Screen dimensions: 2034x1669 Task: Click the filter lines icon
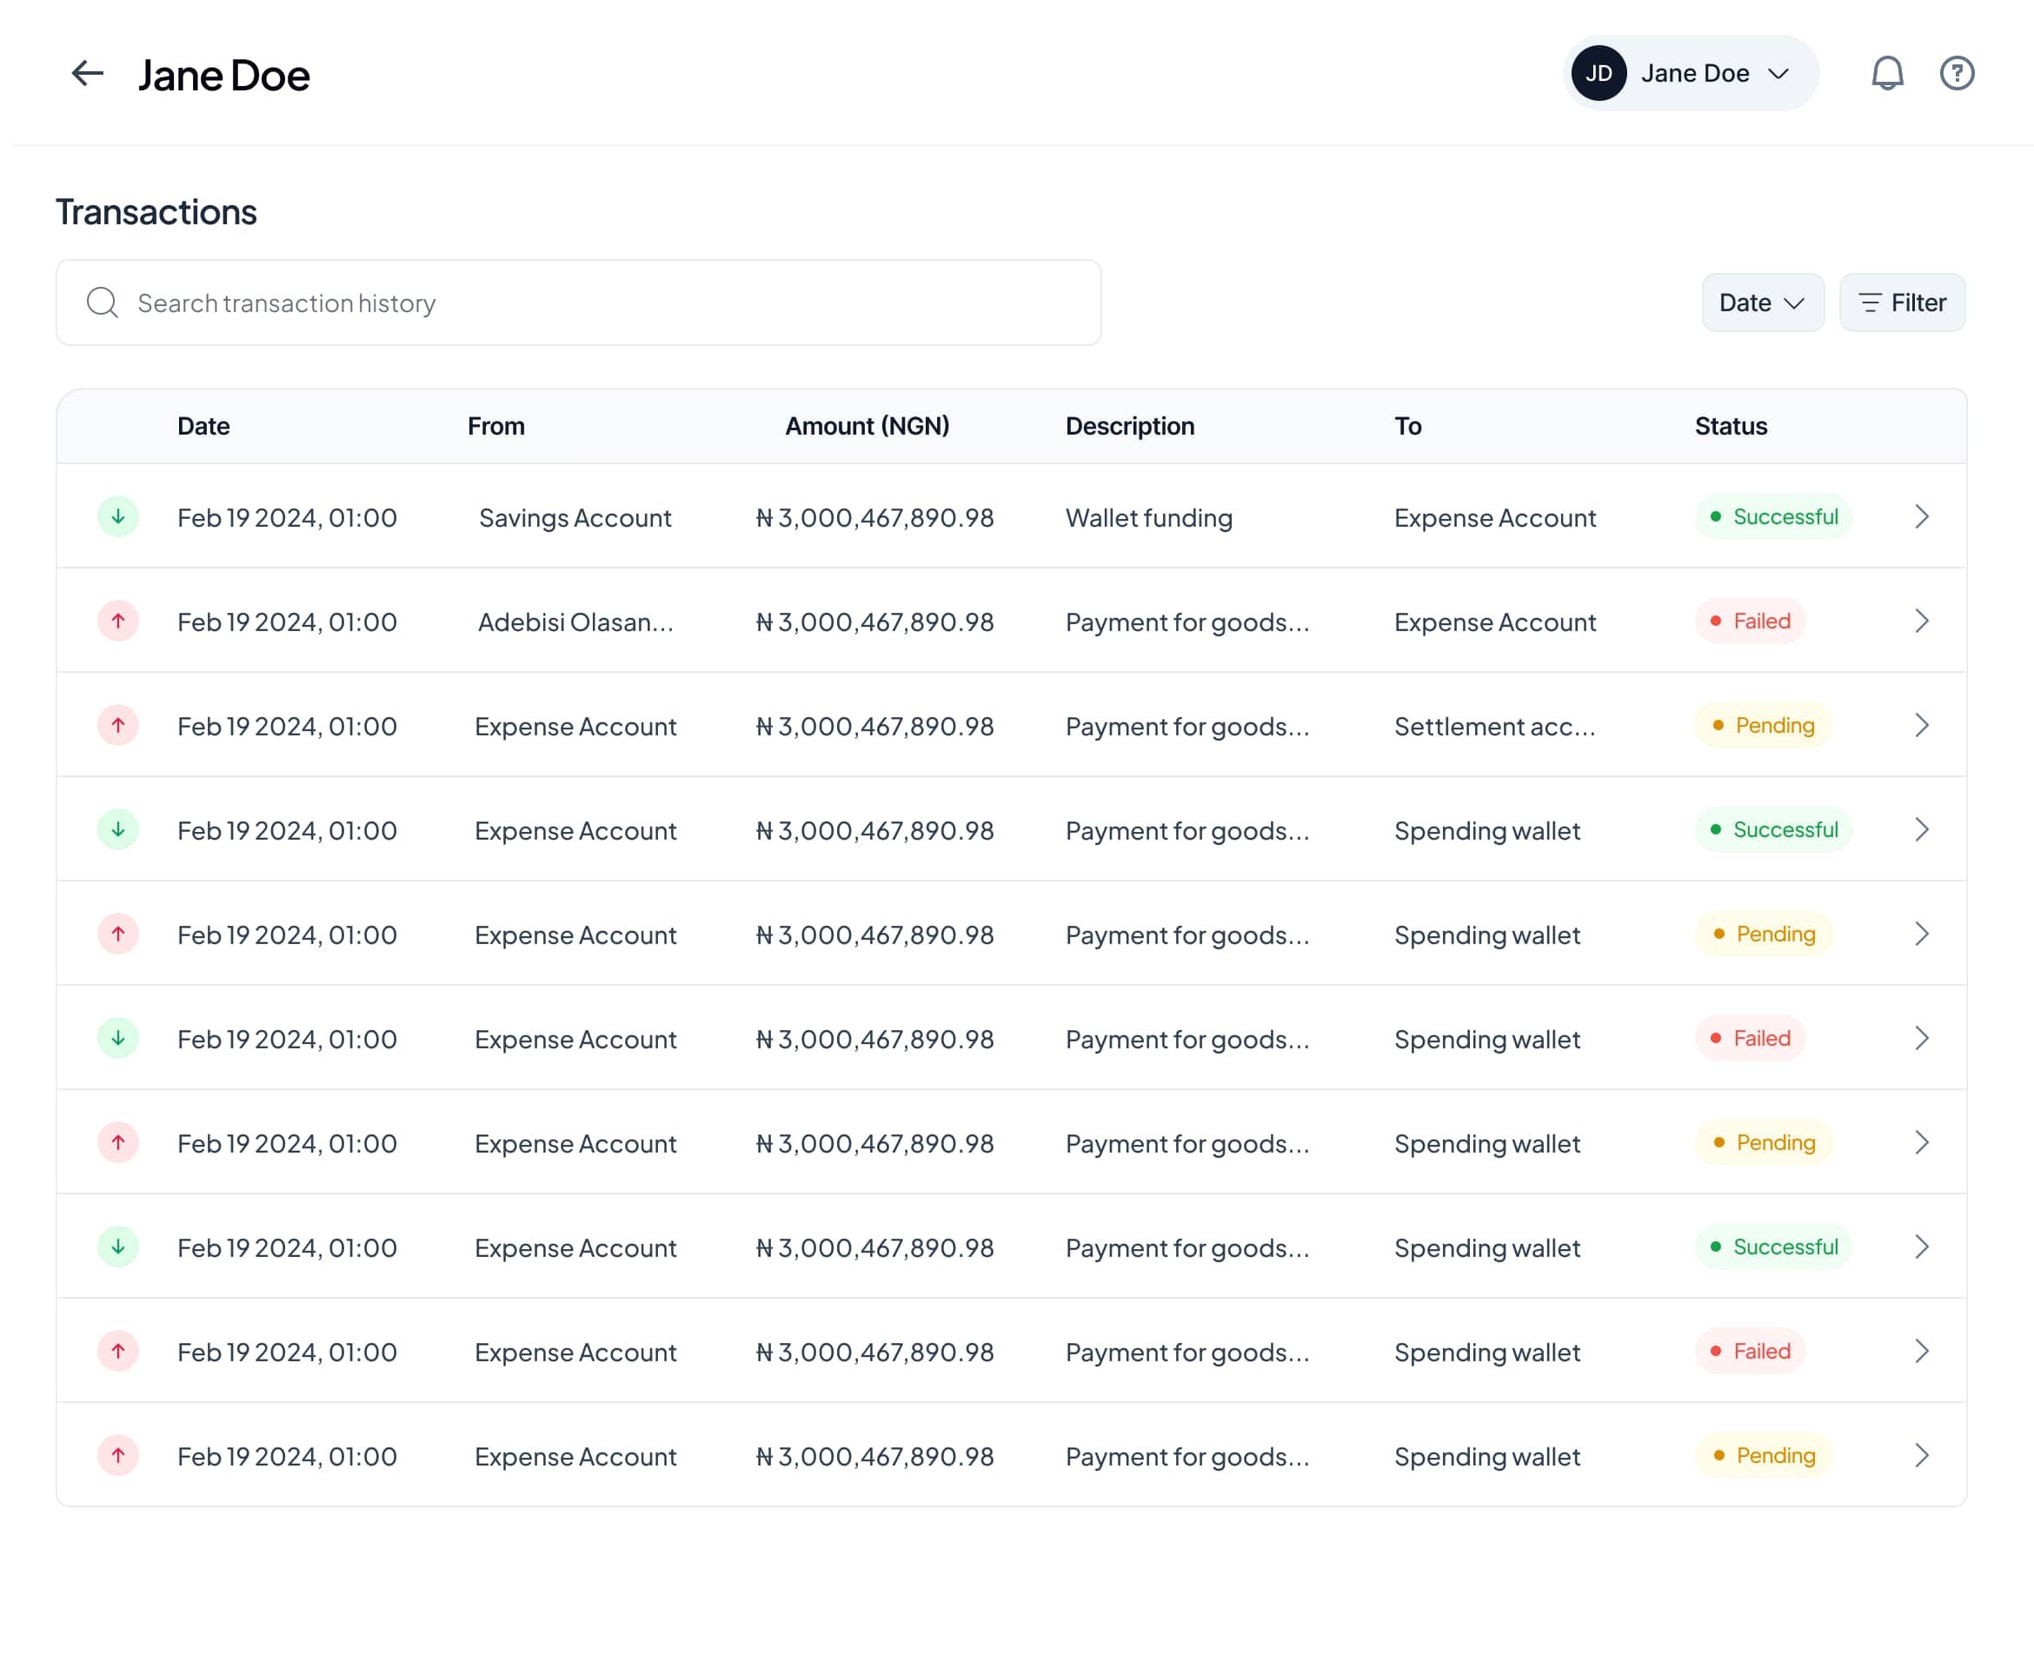pos(1870,303)
